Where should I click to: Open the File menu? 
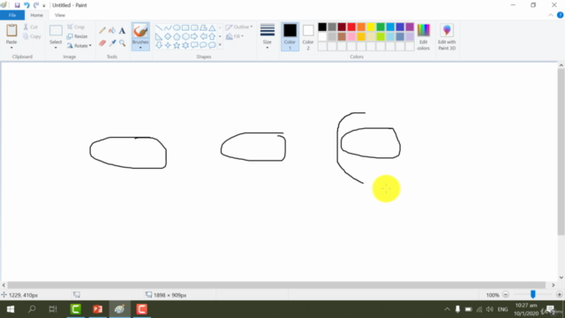pyautogui.click(x=12, y=15)
